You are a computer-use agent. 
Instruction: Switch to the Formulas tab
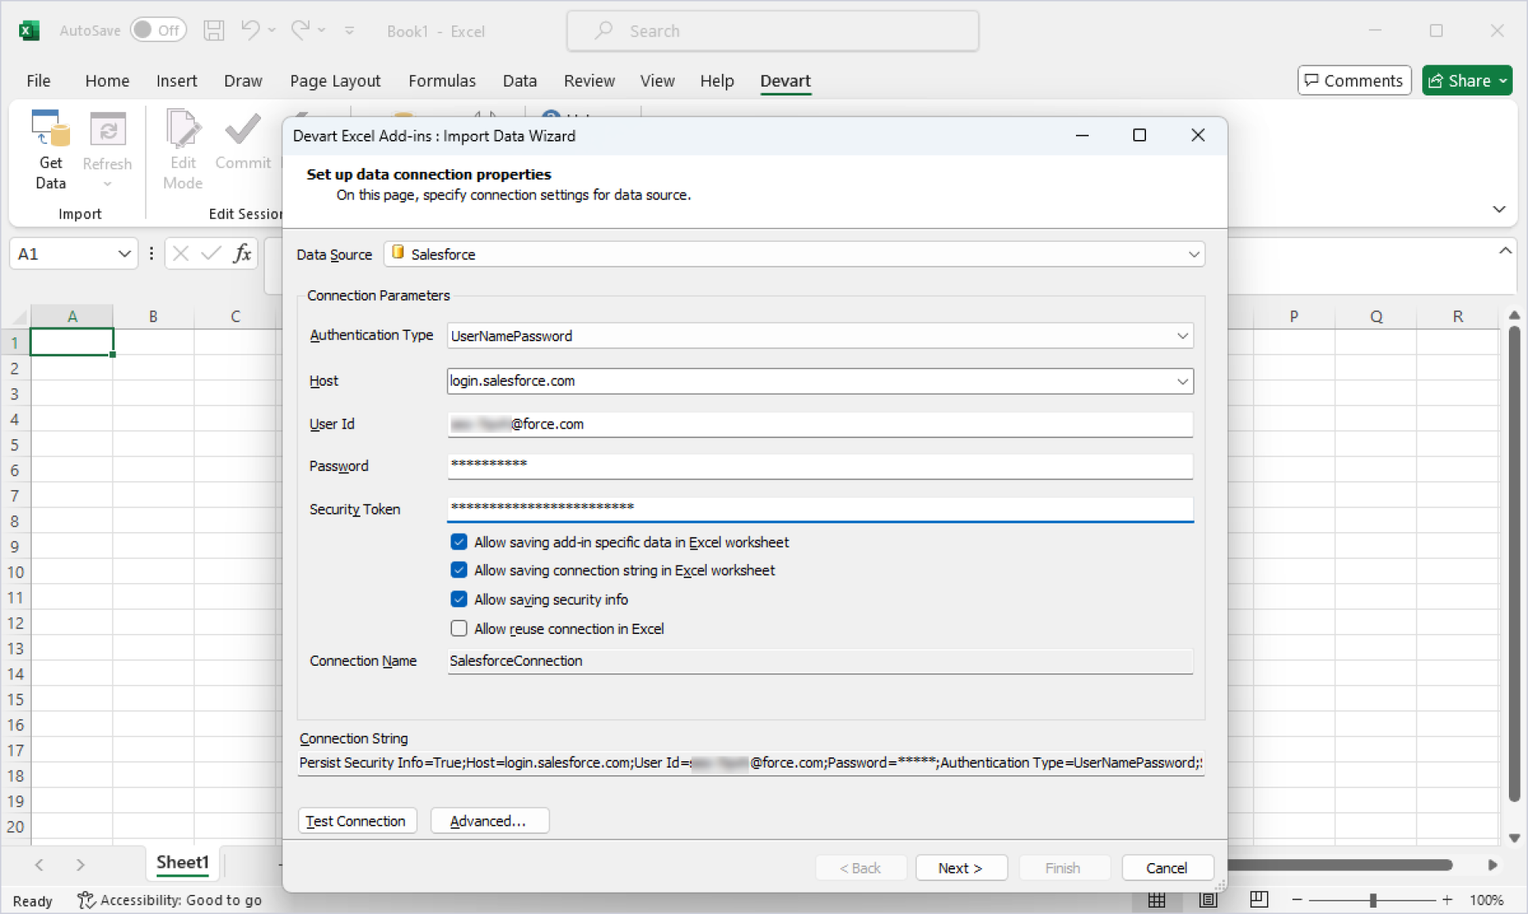click(442, 80)
